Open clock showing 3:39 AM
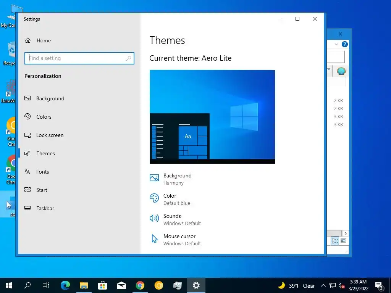This screenshot has width=391, height=293. (x=358, y=285)
